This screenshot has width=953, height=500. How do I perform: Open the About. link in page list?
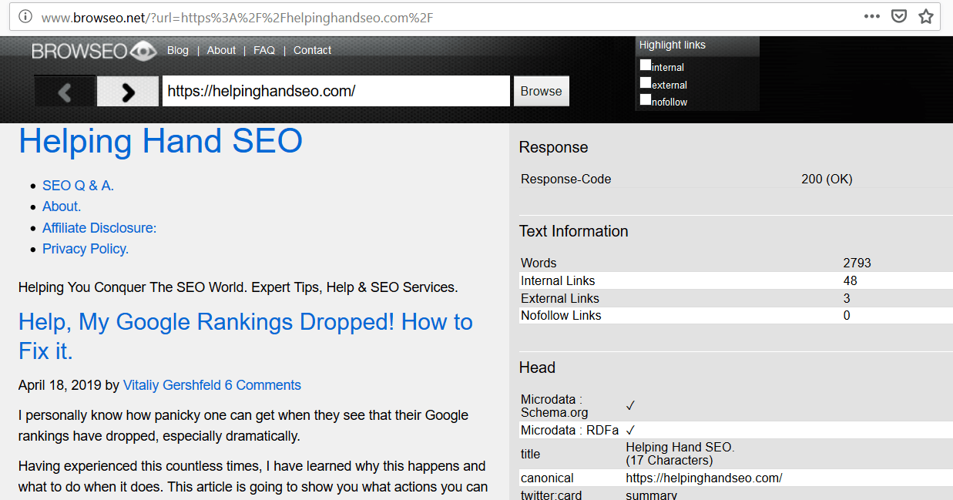tap(62, 206)
